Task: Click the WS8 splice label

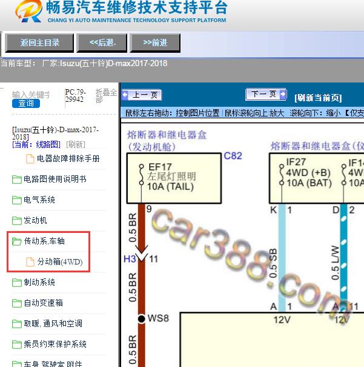Action: click(x=158, y=318)
